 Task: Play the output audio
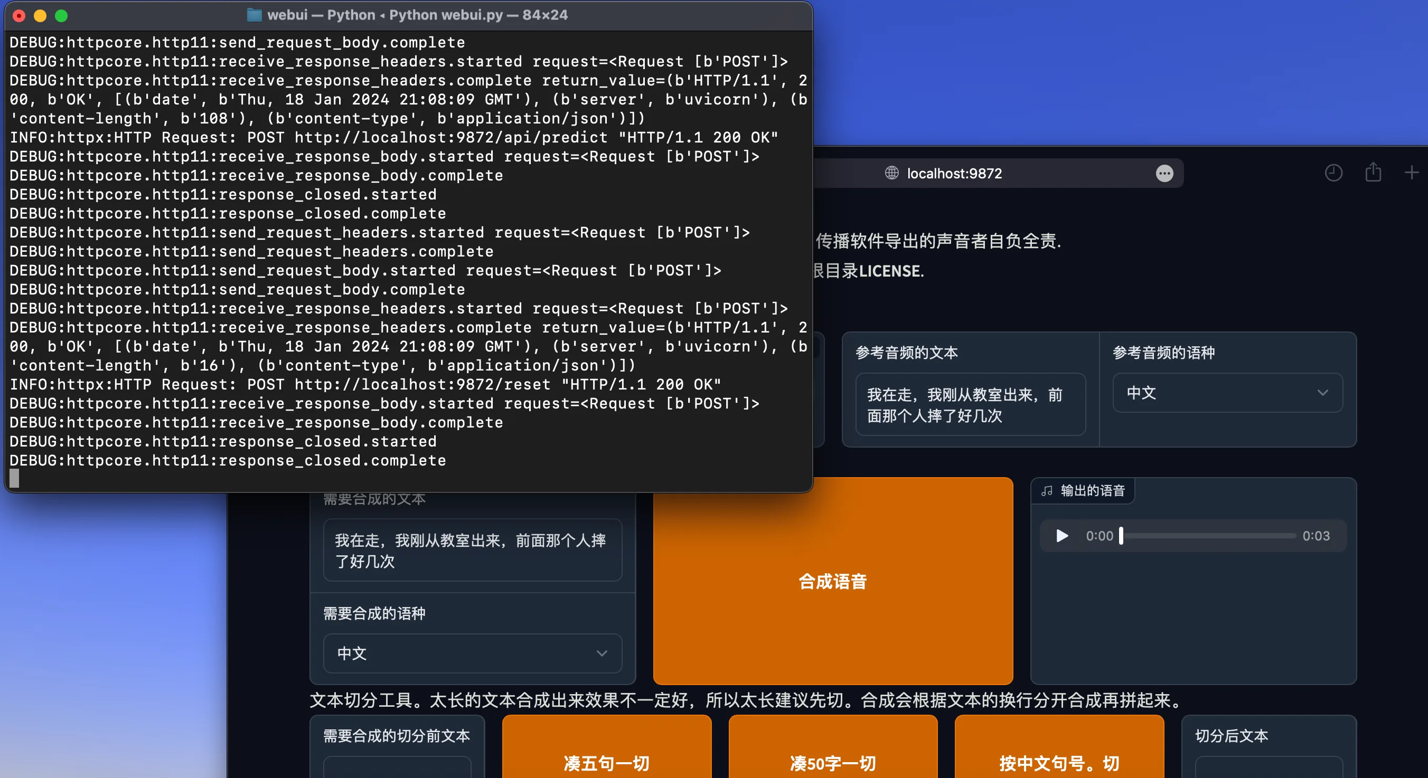tap(1061, 536)
